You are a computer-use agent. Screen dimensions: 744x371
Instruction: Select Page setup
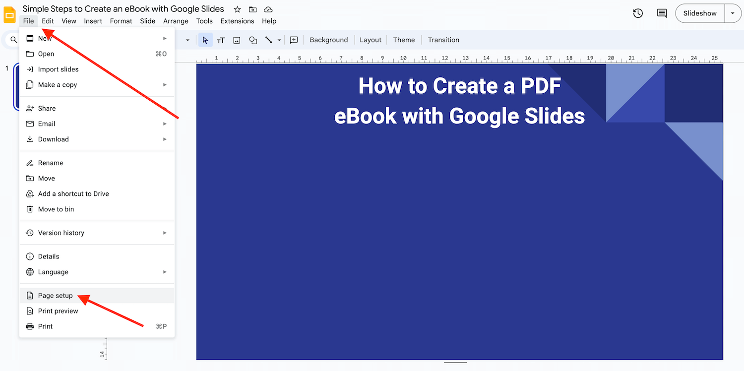(97, 296)
